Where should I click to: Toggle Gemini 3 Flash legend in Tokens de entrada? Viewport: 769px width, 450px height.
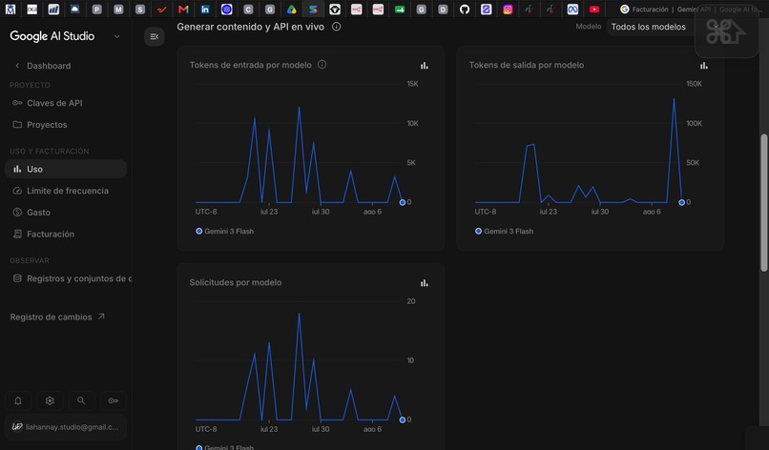[224, 231]
